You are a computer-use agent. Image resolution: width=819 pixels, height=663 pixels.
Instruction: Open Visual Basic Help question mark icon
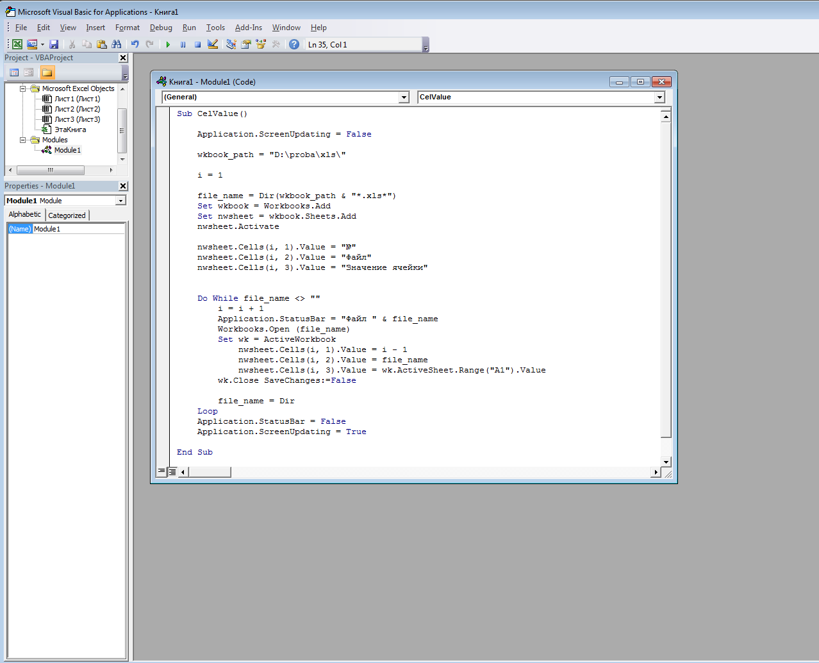294,44
